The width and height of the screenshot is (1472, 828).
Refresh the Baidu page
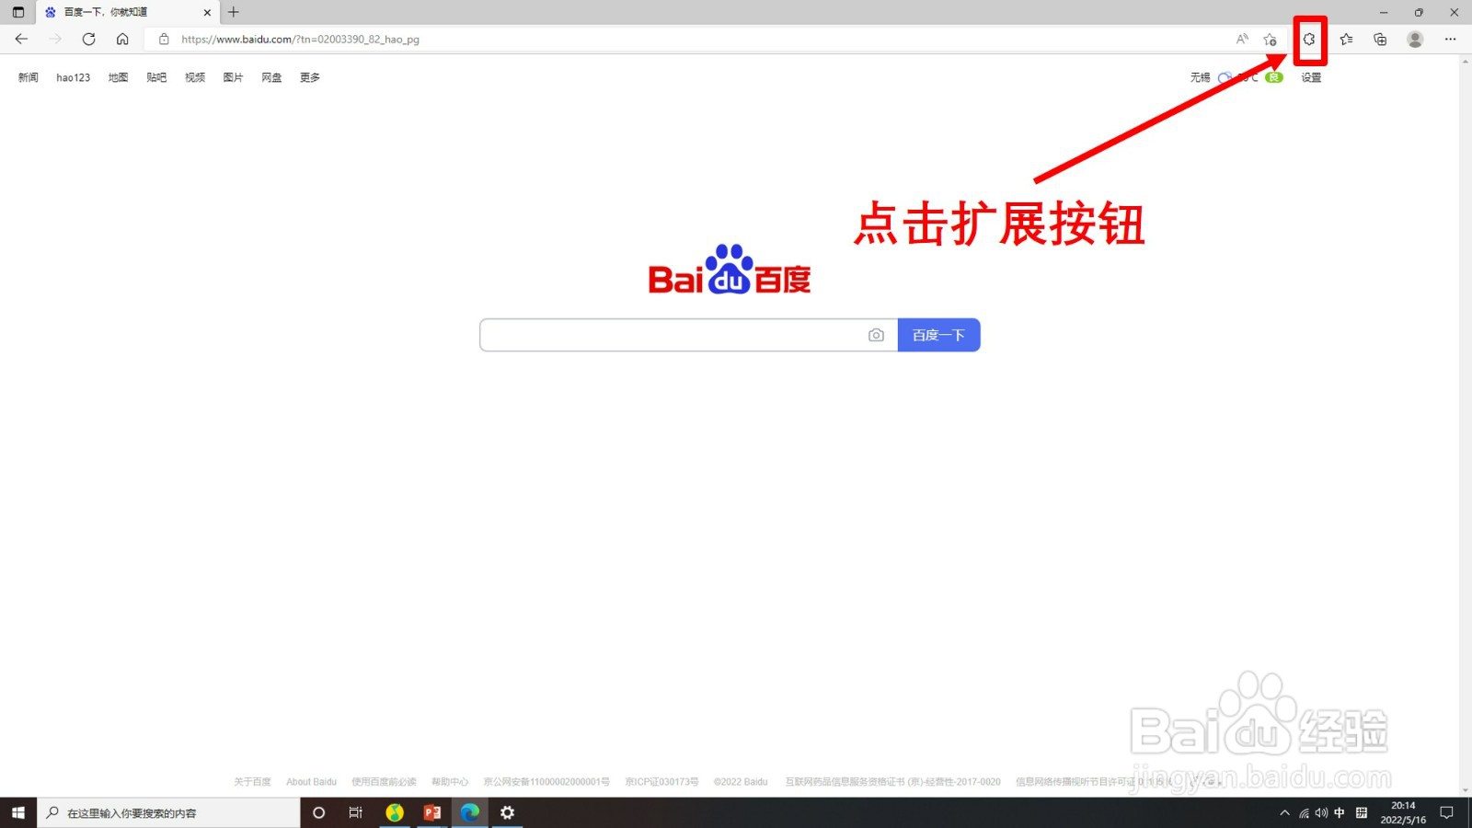coord(88,39)
